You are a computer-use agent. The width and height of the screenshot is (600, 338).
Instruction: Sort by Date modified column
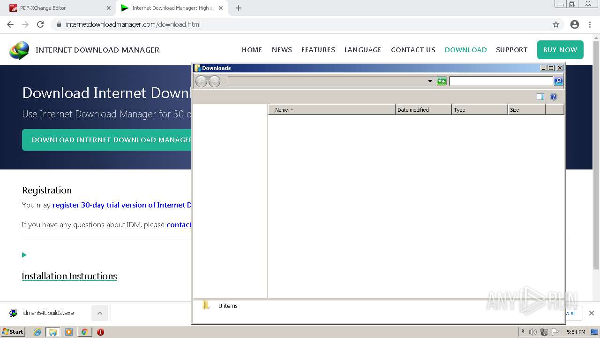[423, 110]
